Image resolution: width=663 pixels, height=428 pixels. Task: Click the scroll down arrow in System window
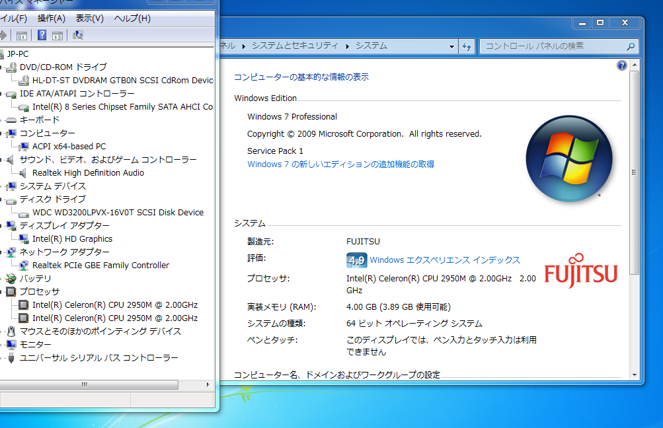coord(635,374)
